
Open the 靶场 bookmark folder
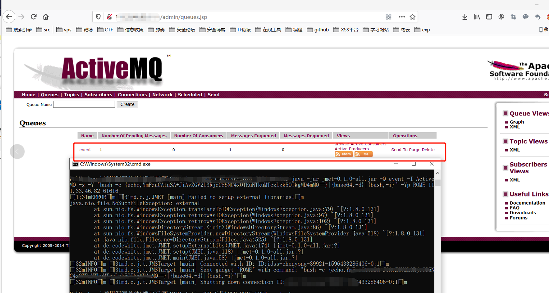(x=84, y=30)
